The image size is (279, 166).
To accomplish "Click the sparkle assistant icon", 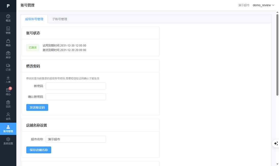I will (x=276, y=143).
